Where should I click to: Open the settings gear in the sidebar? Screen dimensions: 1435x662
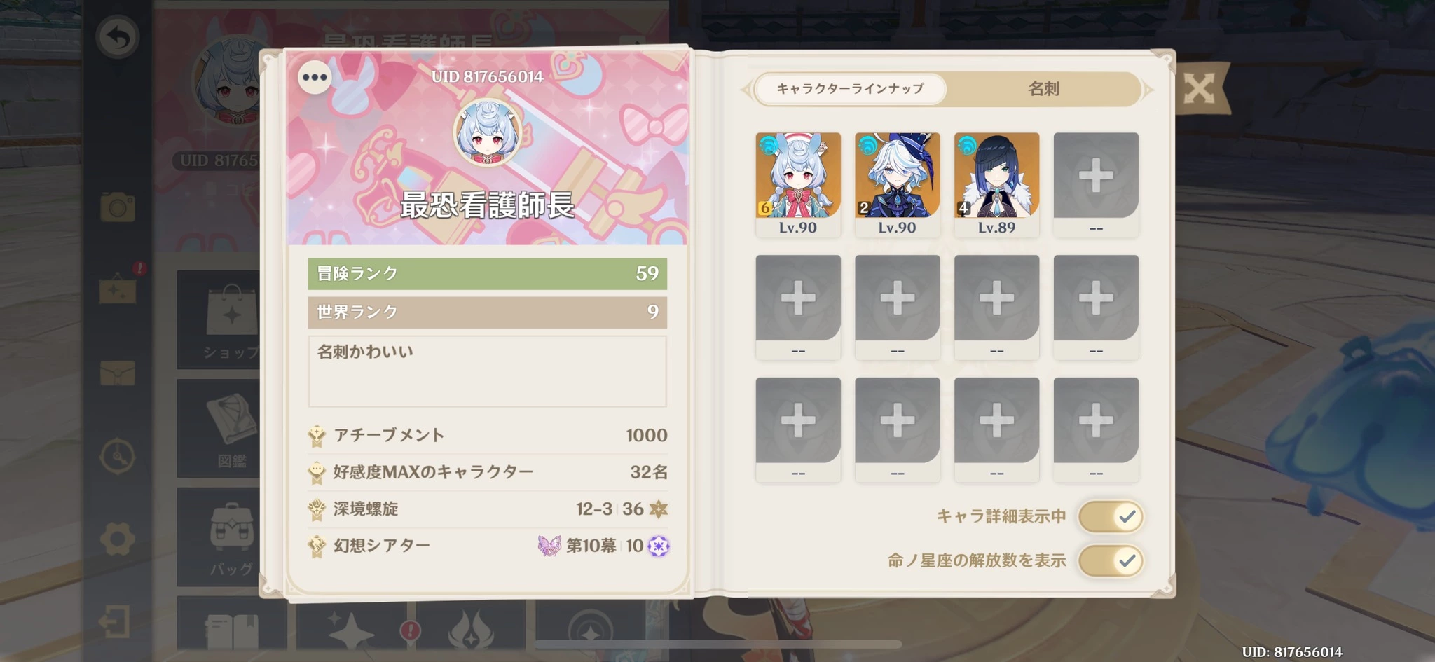tap(117, 539)
